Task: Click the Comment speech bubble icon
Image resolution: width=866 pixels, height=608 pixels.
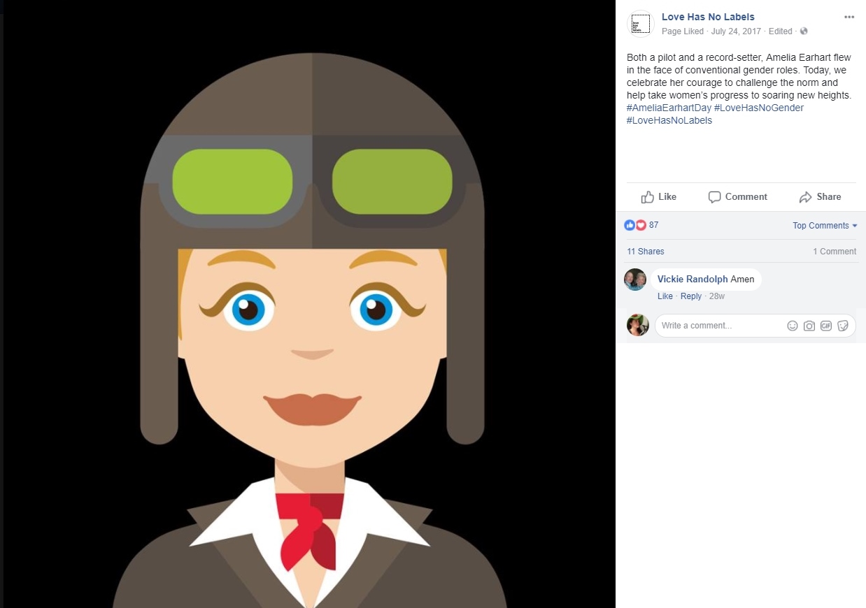Action: click(x=714, y=197)
